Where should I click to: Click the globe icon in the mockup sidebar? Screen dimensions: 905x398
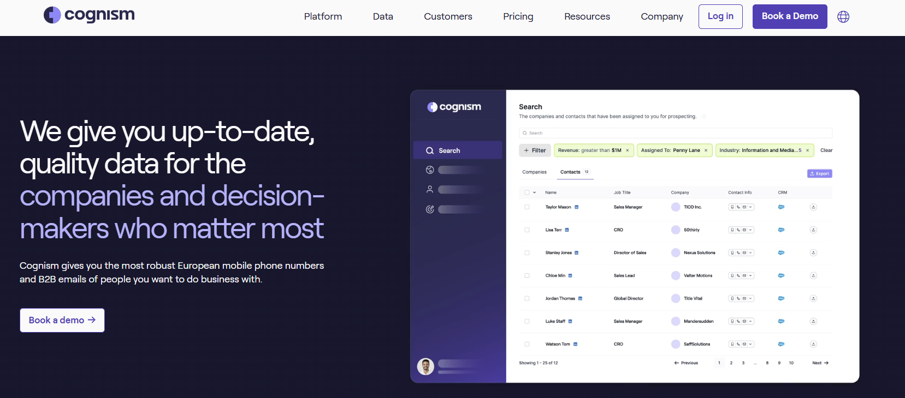click(x=430, y=170)
